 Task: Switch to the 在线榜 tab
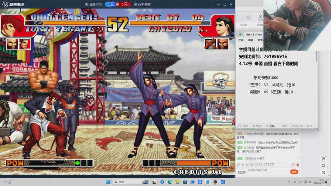tap(243, 25)
